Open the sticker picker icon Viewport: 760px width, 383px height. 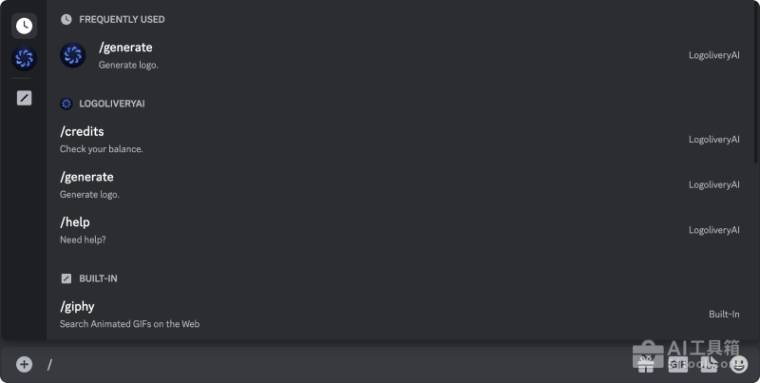[709, 364]
